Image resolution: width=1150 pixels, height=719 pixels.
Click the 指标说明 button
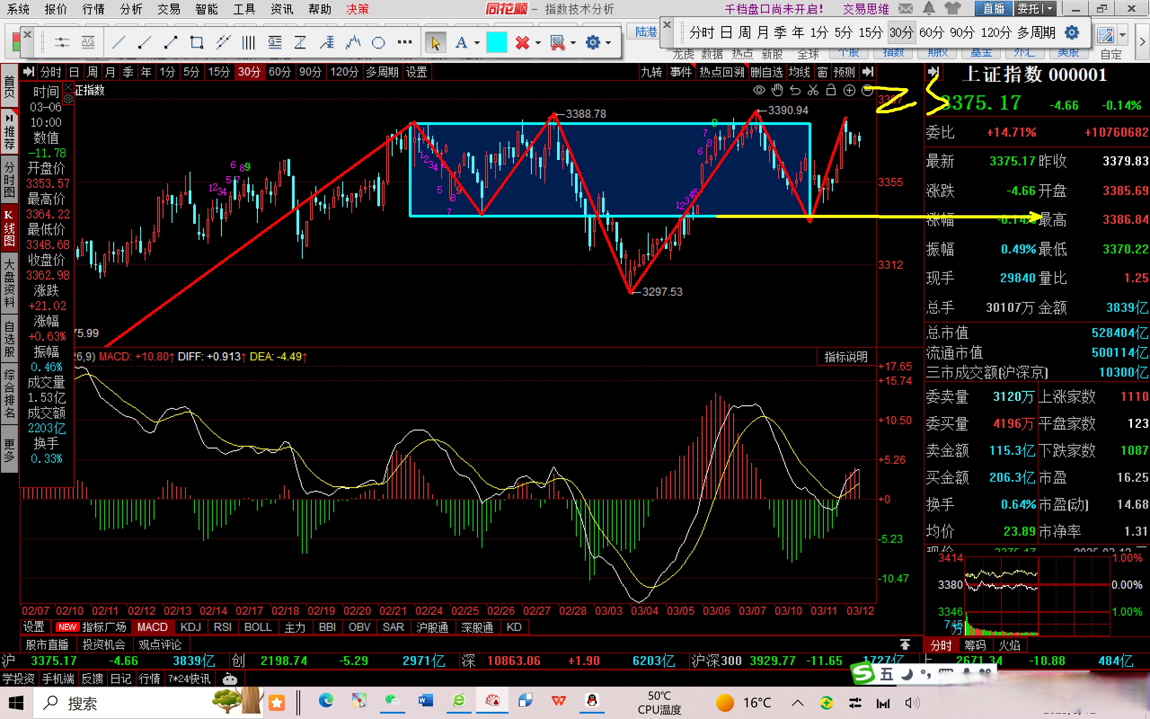[x=845, y=357]
